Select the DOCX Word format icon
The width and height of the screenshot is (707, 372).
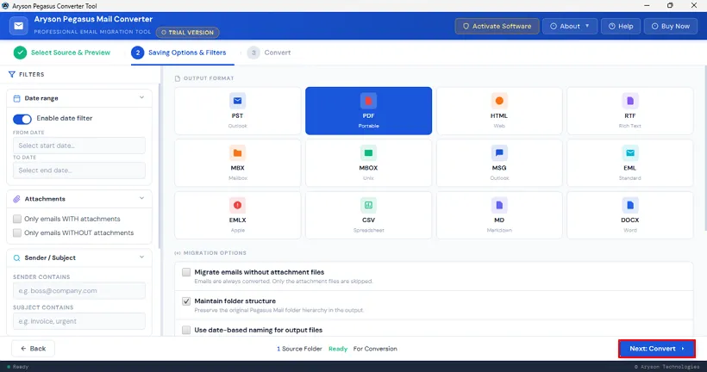[x=630, y=205]
